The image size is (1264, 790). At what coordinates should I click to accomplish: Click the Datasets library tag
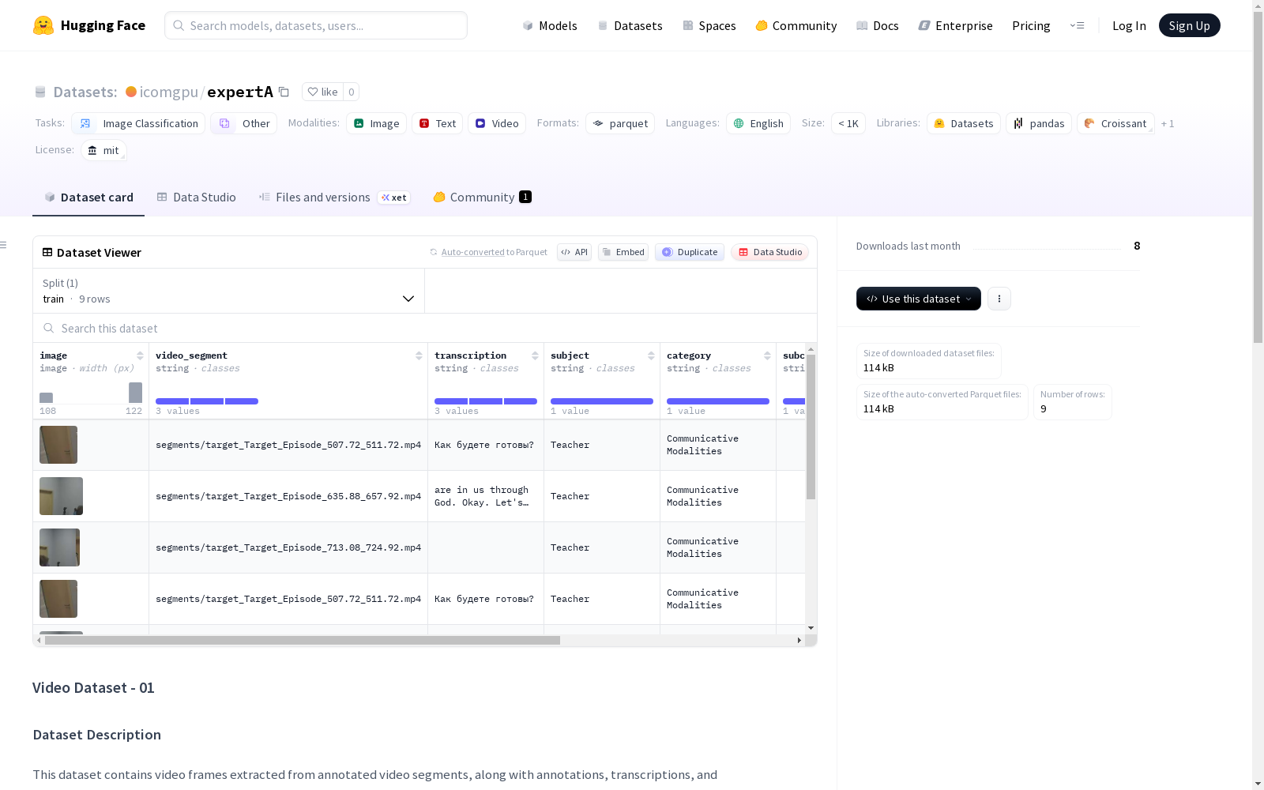click(964, 123)
